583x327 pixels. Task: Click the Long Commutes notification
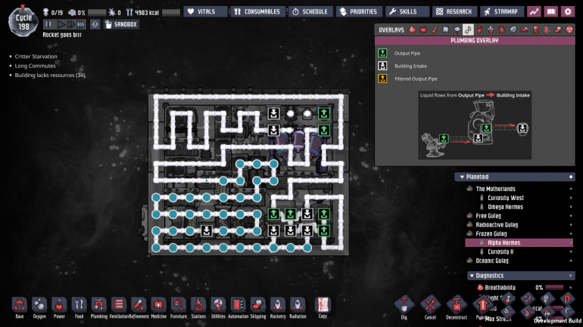point(35,66)
